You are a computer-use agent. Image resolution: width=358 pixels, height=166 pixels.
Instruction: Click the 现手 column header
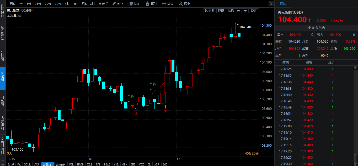[332, 62]
